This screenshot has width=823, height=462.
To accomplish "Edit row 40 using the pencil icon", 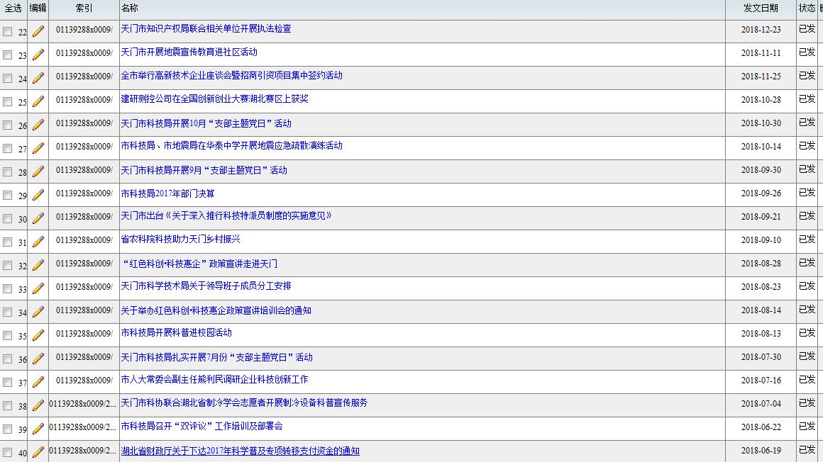I will (38, 452).
